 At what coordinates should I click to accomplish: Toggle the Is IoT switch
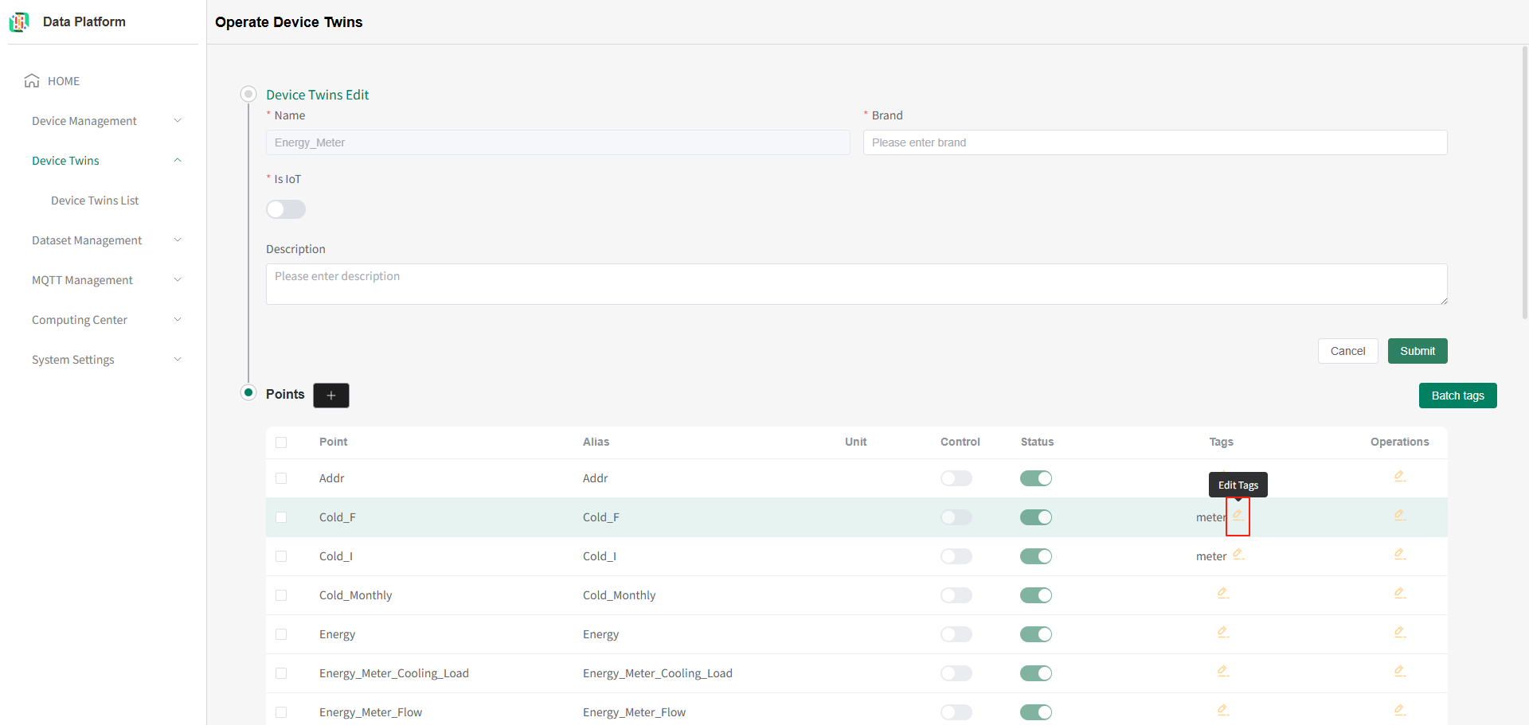286,209
